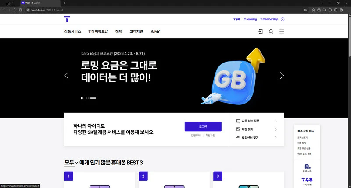Open the browser profile avatar icon
The width and height of the screenshot is (351, 188).
pyautogui.click(x=341, y=10)
